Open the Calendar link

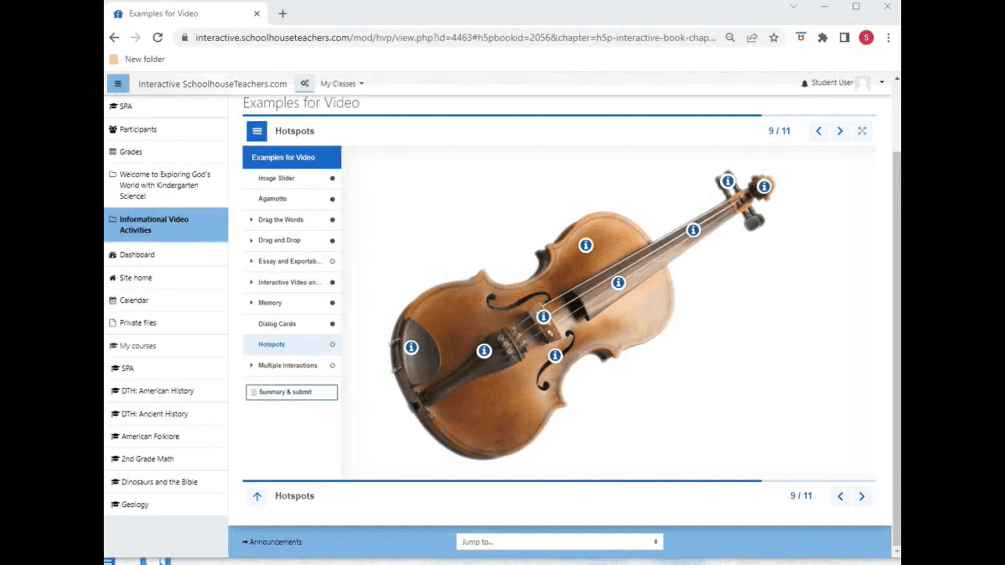pyautogui.click(x=166, y=300)
